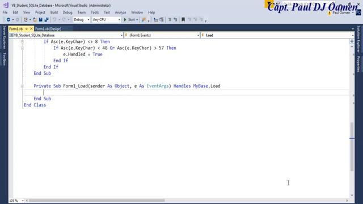Open the Test menu
This screenshot has height=204, width=363.
click(x=107, y=12)
